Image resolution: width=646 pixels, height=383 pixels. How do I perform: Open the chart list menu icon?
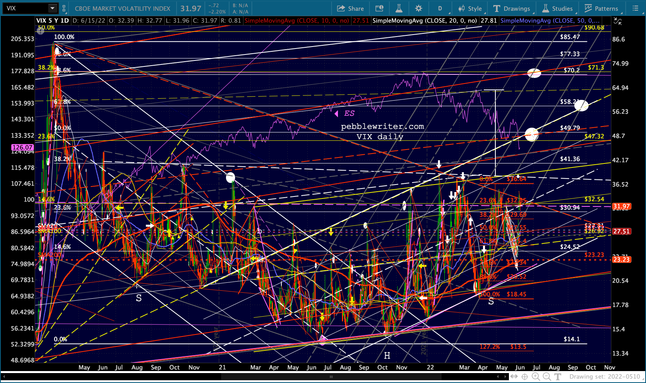tap(635, 8)
